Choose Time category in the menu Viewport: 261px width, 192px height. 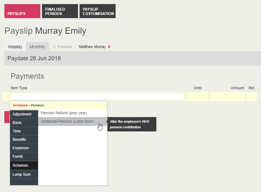(17, 131)
